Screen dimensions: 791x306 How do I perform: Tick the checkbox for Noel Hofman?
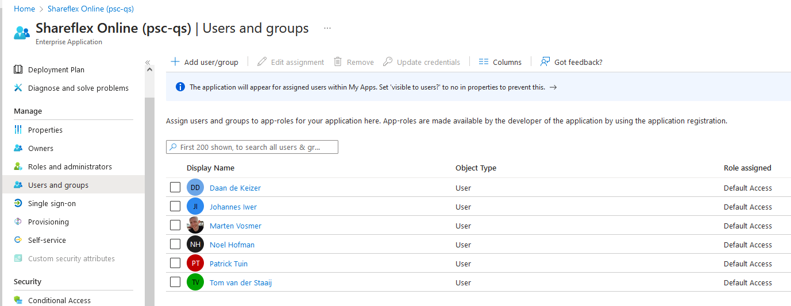(175, 244)
